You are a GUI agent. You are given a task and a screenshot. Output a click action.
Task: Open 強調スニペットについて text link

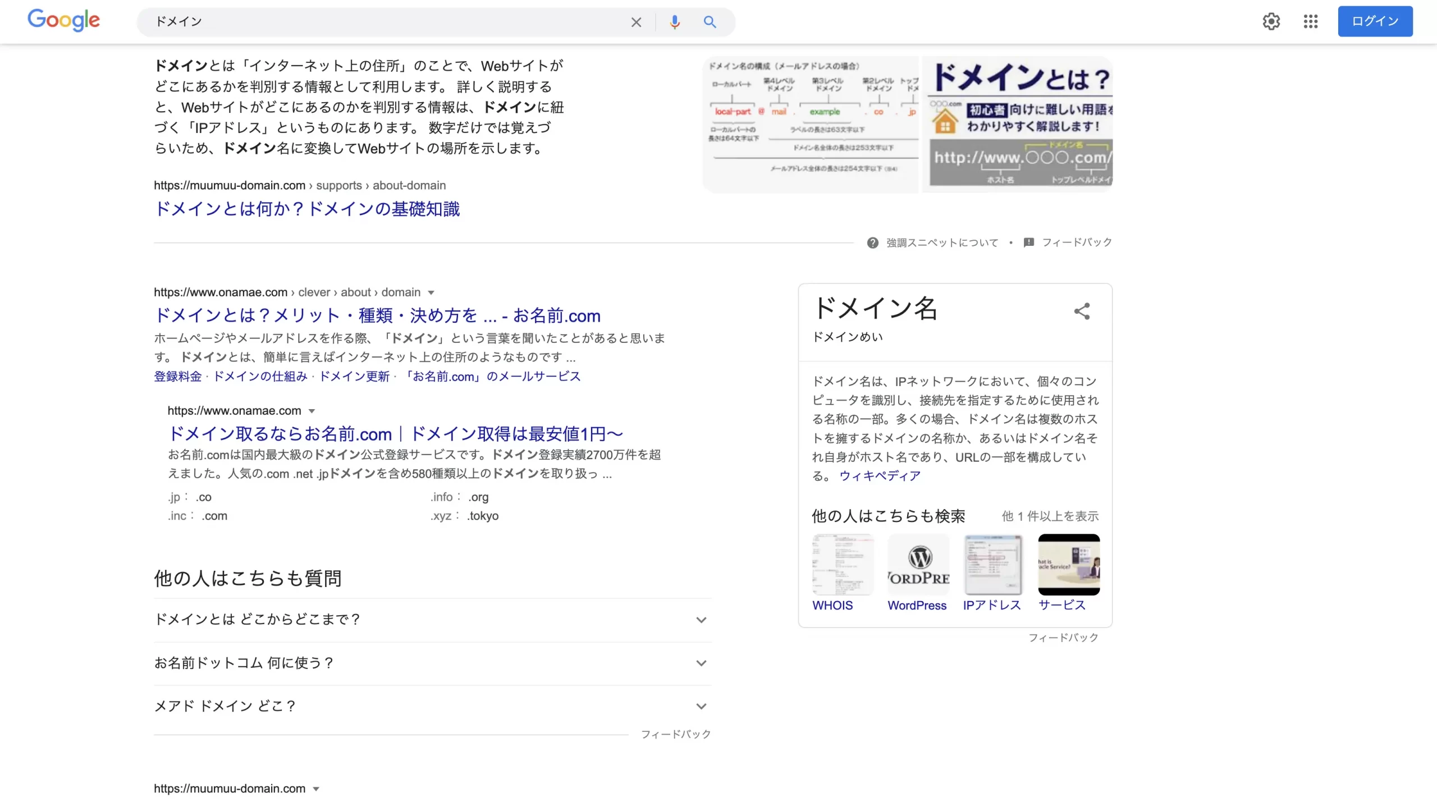tap(942, 242)
